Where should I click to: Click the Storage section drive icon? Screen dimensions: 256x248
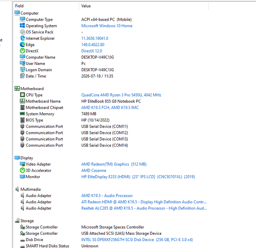click(17, 221)
